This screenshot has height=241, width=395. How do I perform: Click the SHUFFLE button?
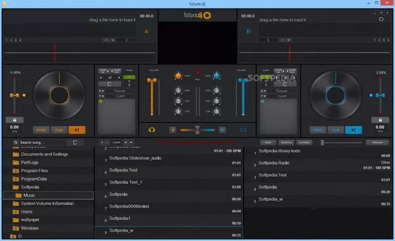pos(286,142)
